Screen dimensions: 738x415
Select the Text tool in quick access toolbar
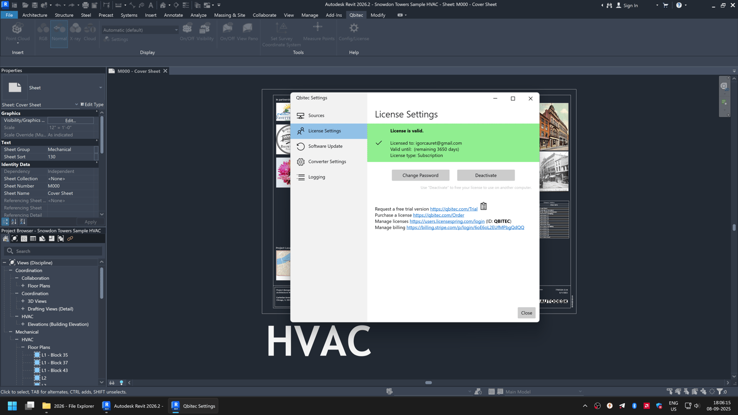coord(151,5)
